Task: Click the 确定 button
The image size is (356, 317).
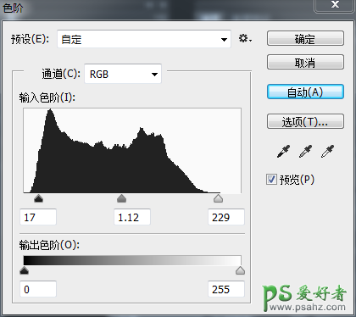Action: pos(305,38)
